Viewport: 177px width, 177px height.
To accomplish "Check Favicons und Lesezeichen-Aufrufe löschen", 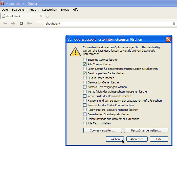I will [85, 100].
